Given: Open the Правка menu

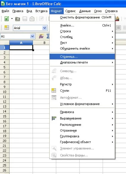Looking at the screenshot, I should (18, 11).
